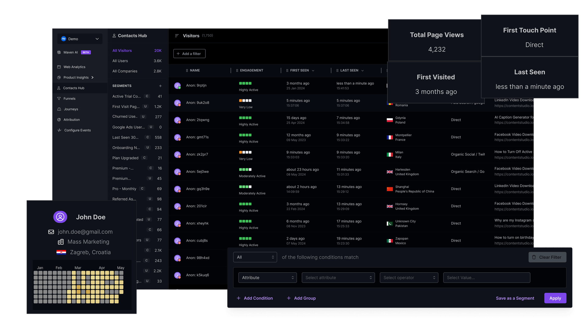
Task: Select the Funnels section
Action: tap(70, 98)
